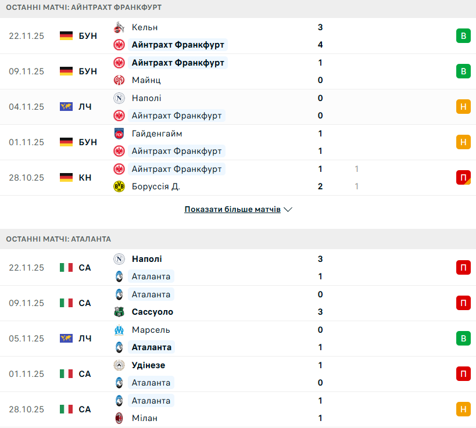
Task: Click the Champions League icon for 05.11.25
Action: coord(66,339)
